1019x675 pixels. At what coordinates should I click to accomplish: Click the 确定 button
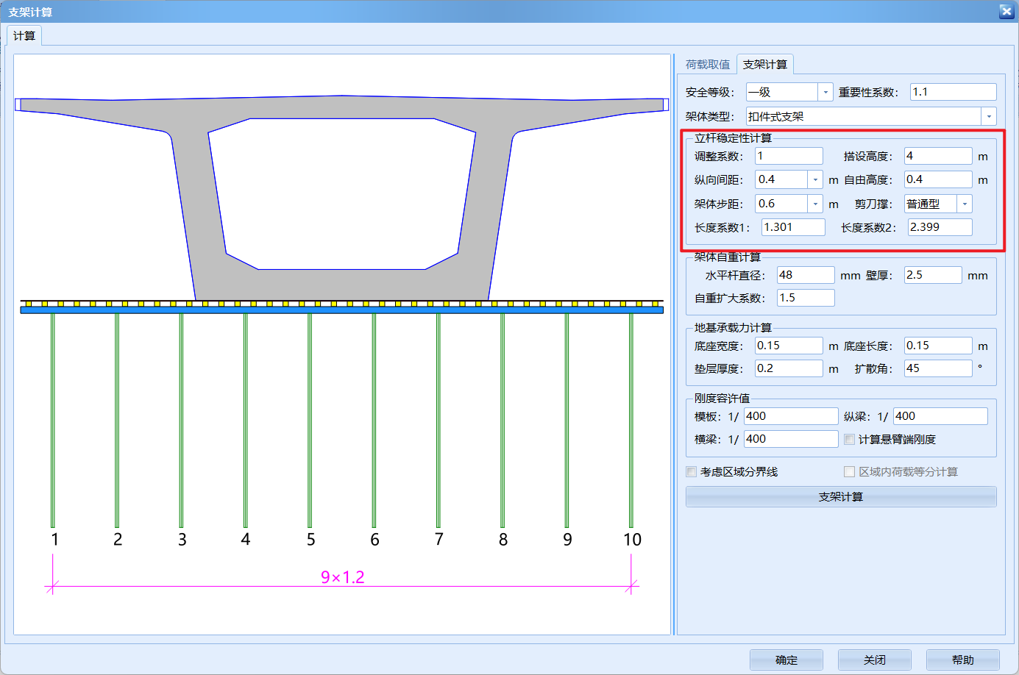click(x=786, y=660)
